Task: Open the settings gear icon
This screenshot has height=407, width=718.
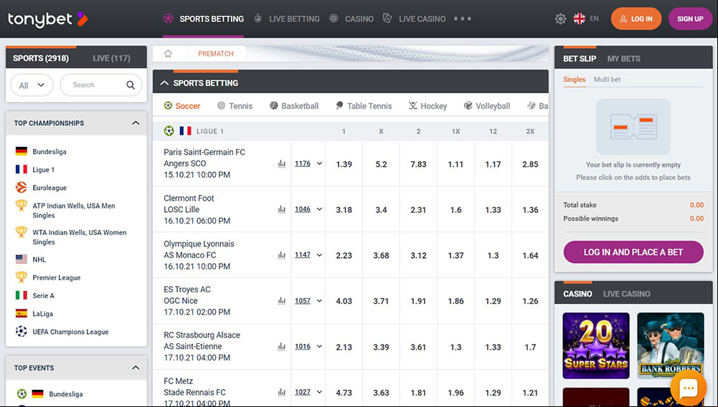Action: (560, 19)
